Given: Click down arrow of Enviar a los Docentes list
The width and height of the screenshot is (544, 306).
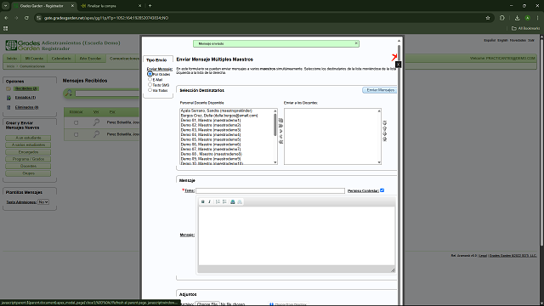Looking at the screenshot, I should 379,162.
